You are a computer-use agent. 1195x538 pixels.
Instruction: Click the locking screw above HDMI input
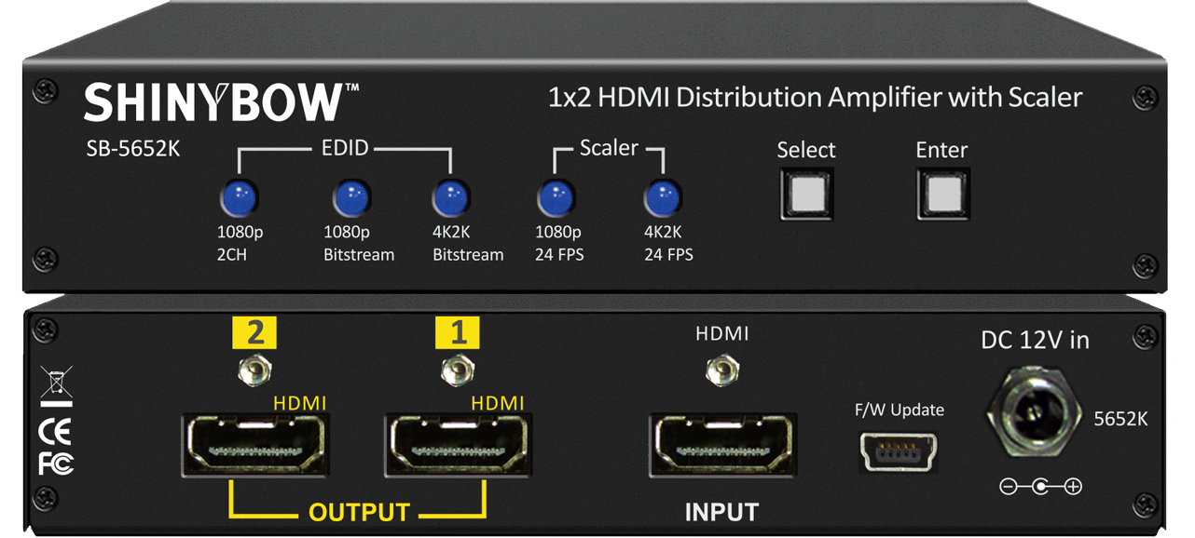click(717, 372)
